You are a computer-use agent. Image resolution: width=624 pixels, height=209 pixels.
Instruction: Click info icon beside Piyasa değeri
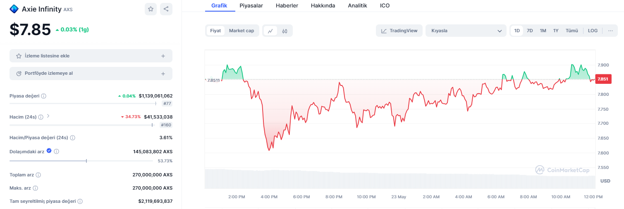click(44, 96)
